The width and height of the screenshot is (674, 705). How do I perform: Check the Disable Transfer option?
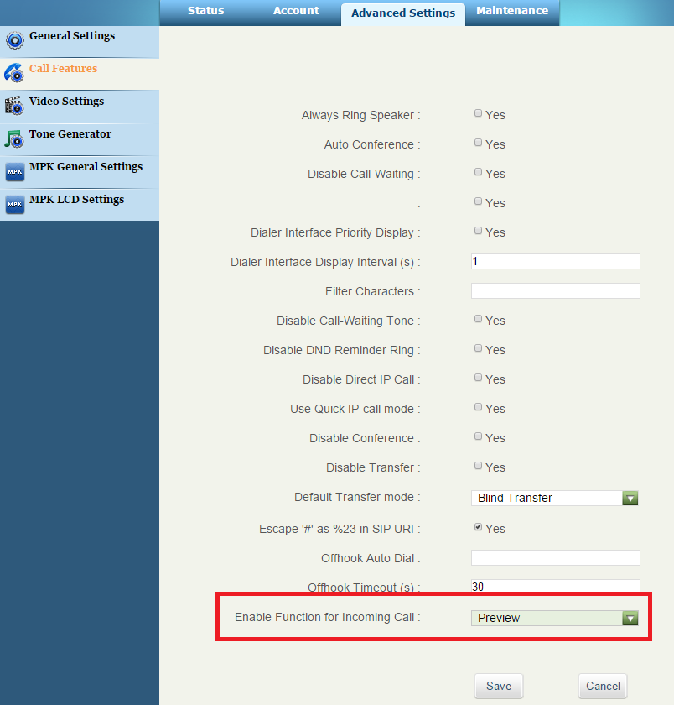[x=478, y=466]
